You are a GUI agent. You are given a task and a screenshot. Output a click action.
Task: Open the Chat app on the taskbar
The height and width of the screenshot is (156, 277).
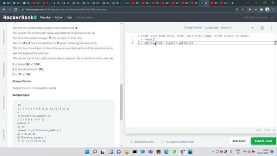119,152
